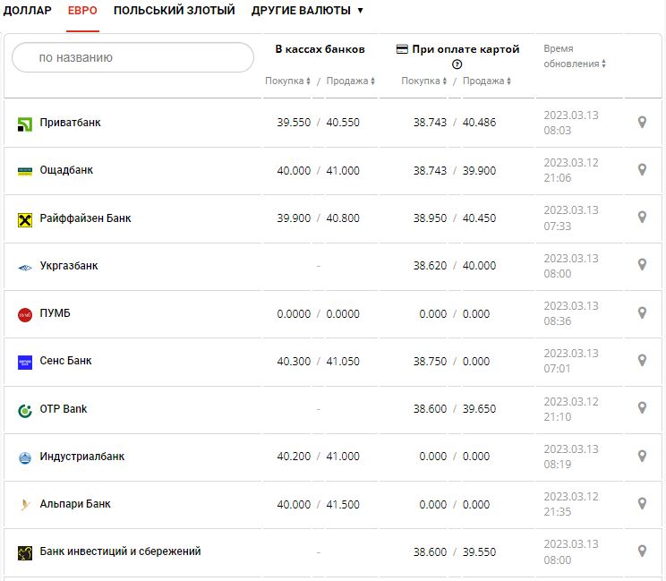Click the OTP Bank logo icon
The image size is (666, 581).
(x=25, y=410)
